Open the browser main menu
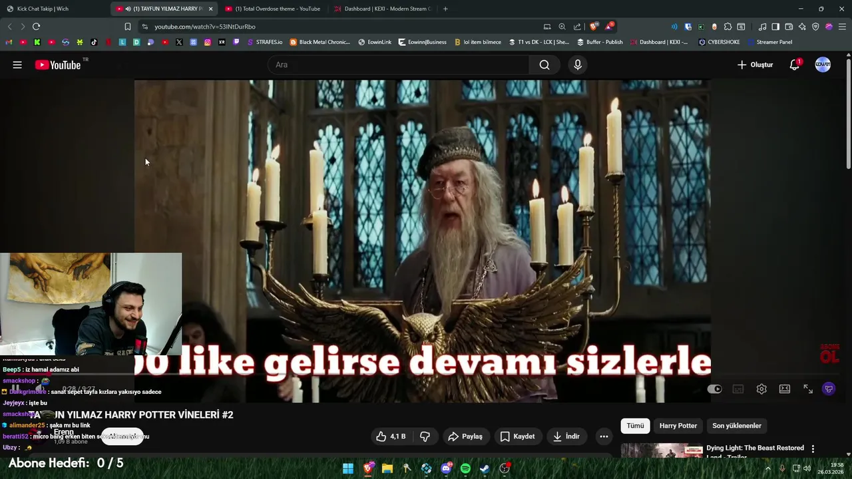Screen dimensions: 852x479 (x=842, y=27)
